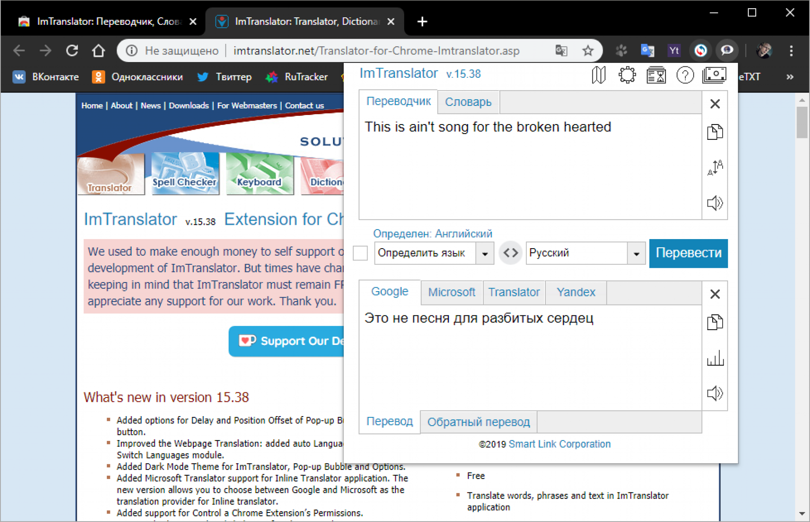Open the Downloads link
Image resolution: width=810 pixels, height=522 pixels.
point(189,106)
